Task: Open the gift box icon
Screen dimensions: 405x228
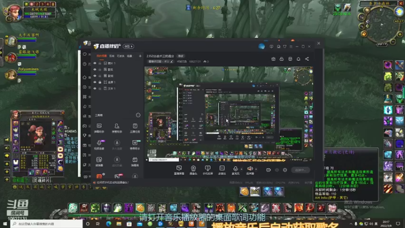Action: click(x=273, y=59)
